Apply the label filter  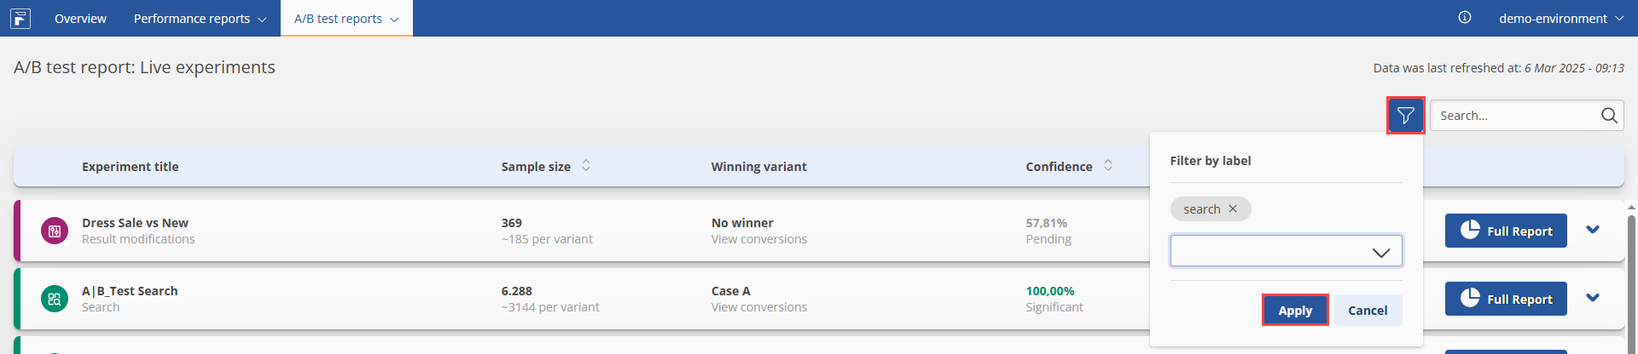(x=1295, y=311)
